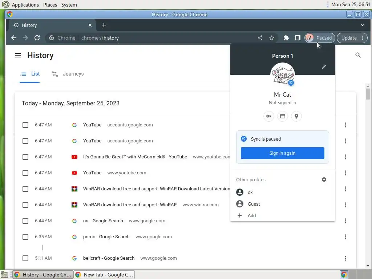Image resolution: width=372 pixels, height=279 pixels.
Task: Tick checkbox for WinRAR Download Latest Version entry
Action: click(x=25, y=189)
